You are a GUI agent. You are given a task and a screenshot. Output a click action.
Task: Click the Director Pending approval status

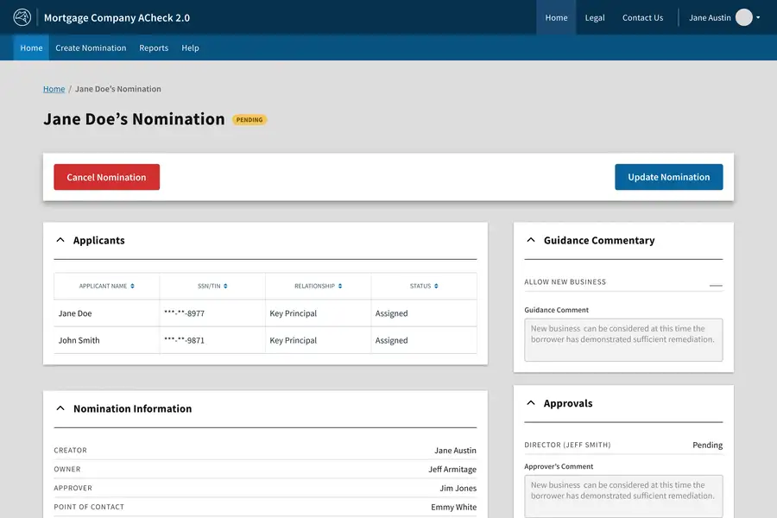708,445
